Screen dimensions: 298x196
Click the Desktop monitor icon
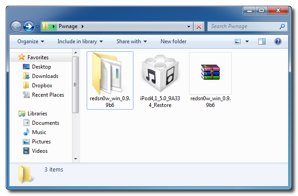[26, 67]
